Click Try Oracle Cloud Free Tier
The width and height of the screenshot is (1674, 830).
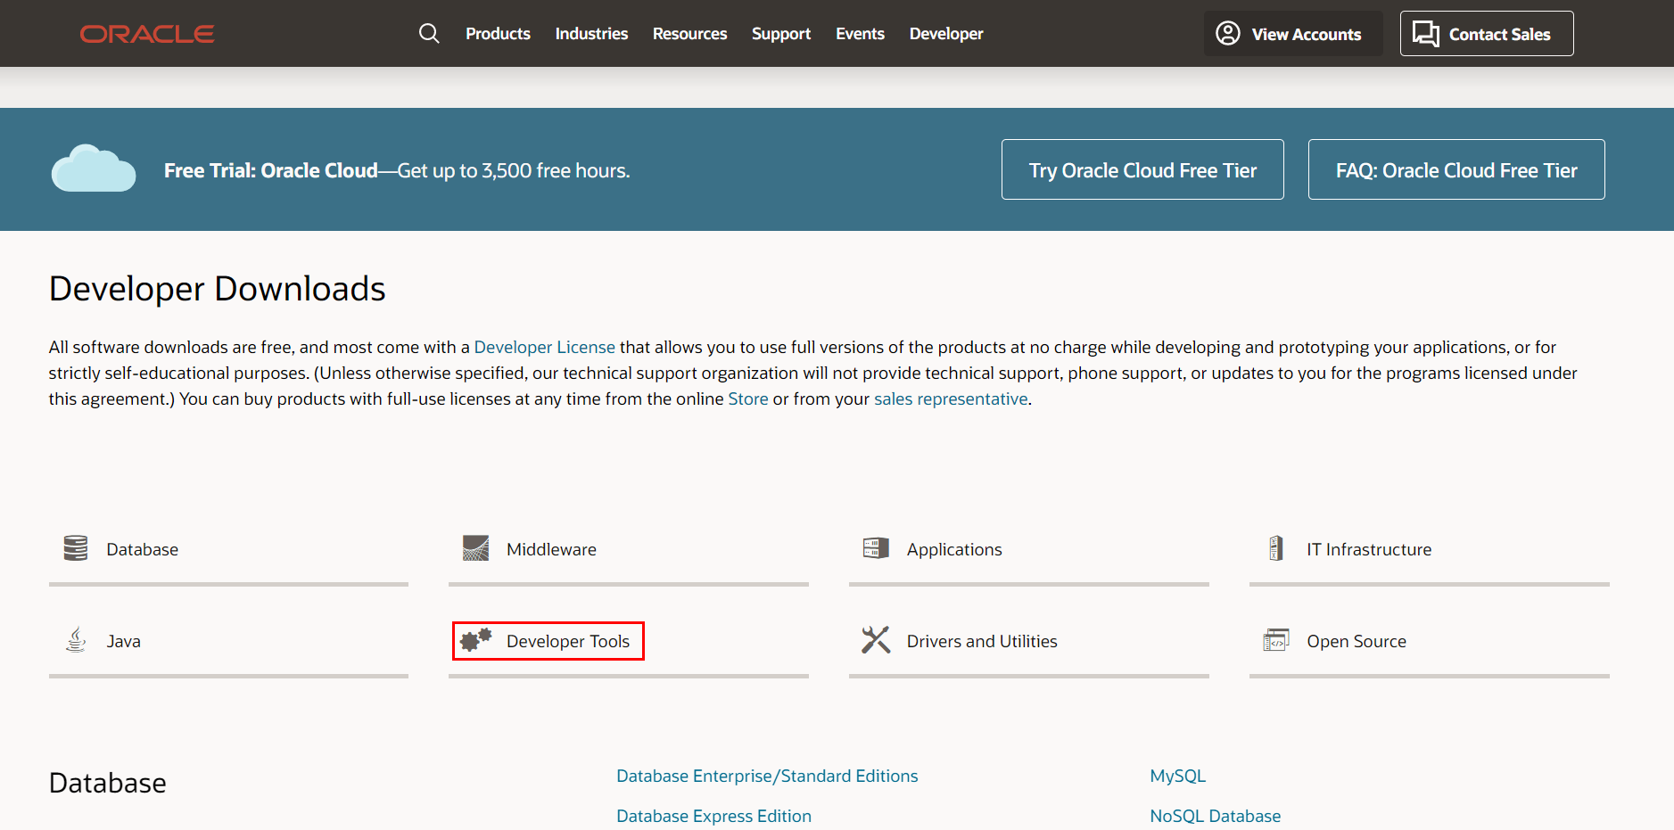click(x=1142, y=169)
